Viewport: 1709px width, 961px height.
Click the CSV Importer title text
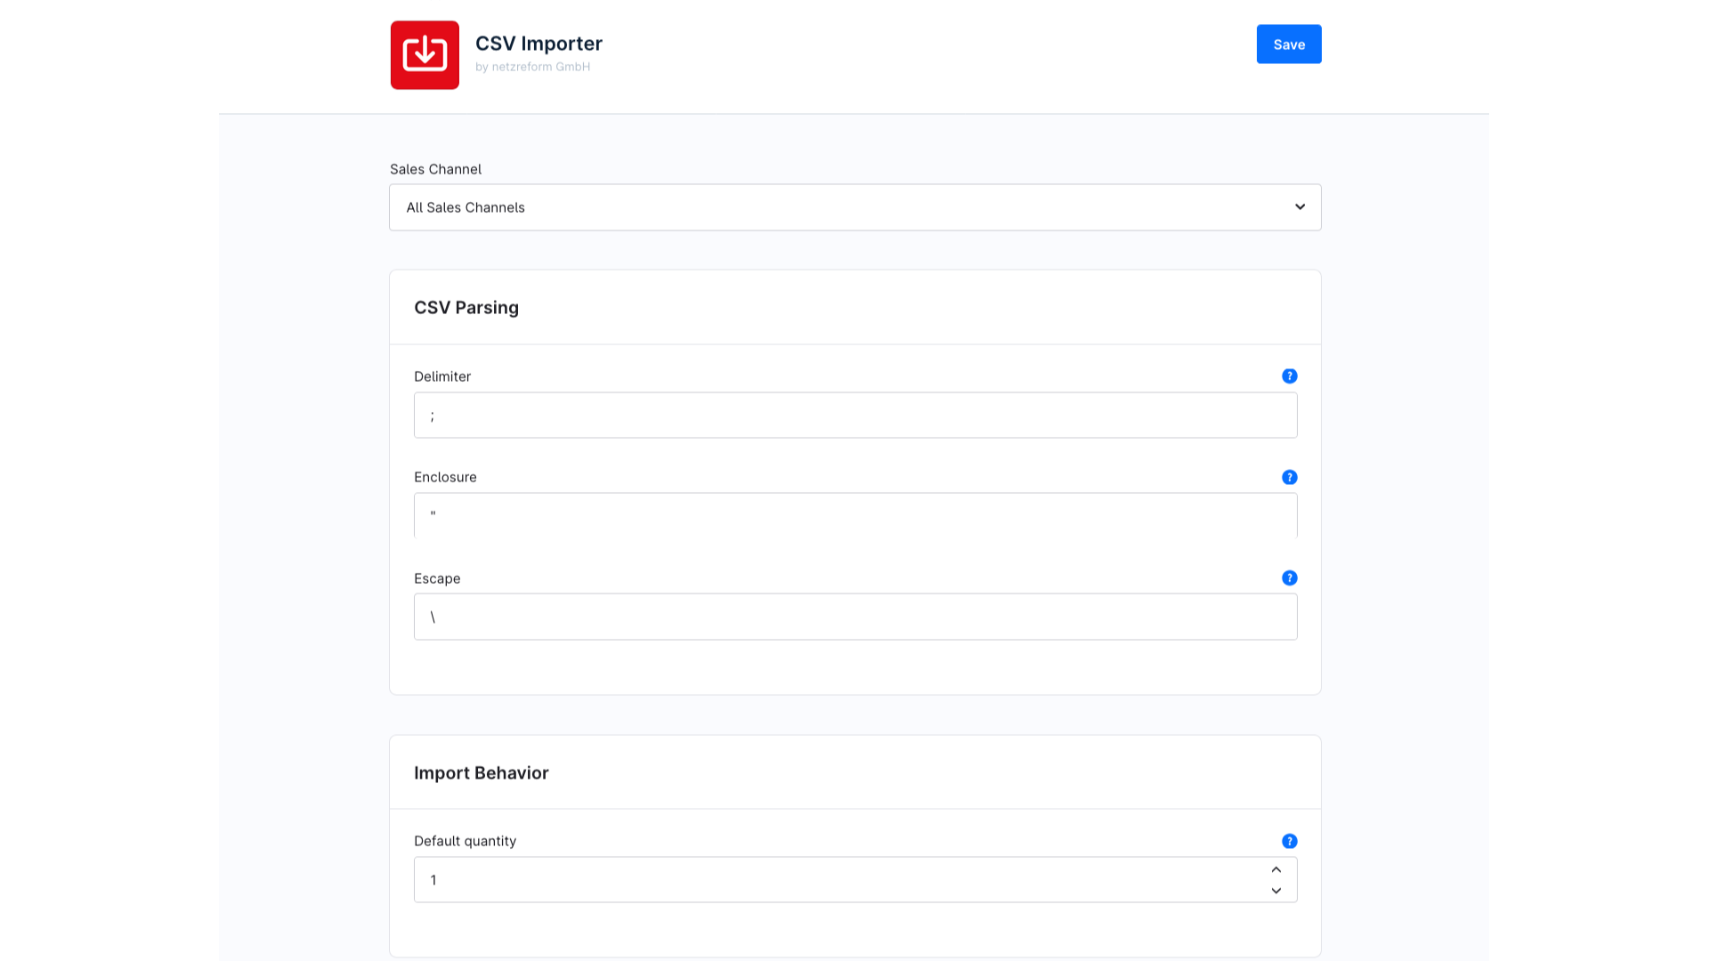click(x=539, y=44)
